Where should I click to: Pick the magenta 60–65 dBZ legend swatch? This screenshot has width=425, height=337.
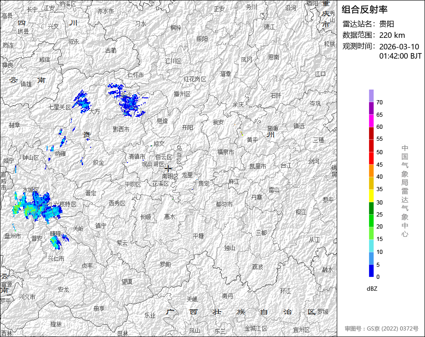[371, 121]
